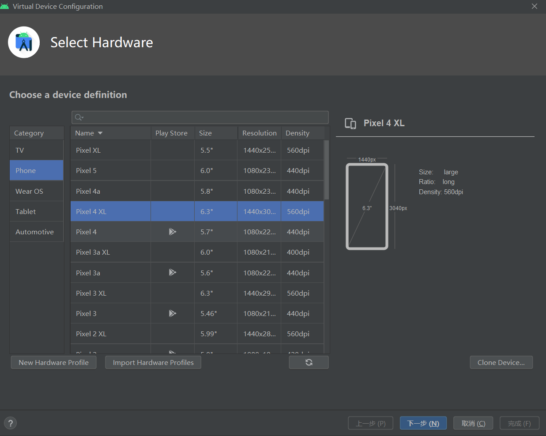Click the 上一步 (P) previous button
Screen dimensions: 546x436
(x=371, y=423)
